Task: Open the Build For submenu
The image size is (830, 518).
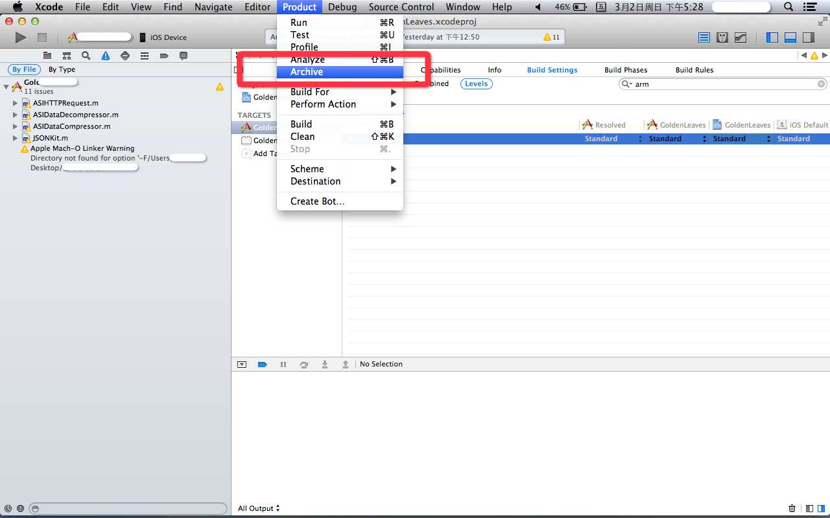Action: 340,92
